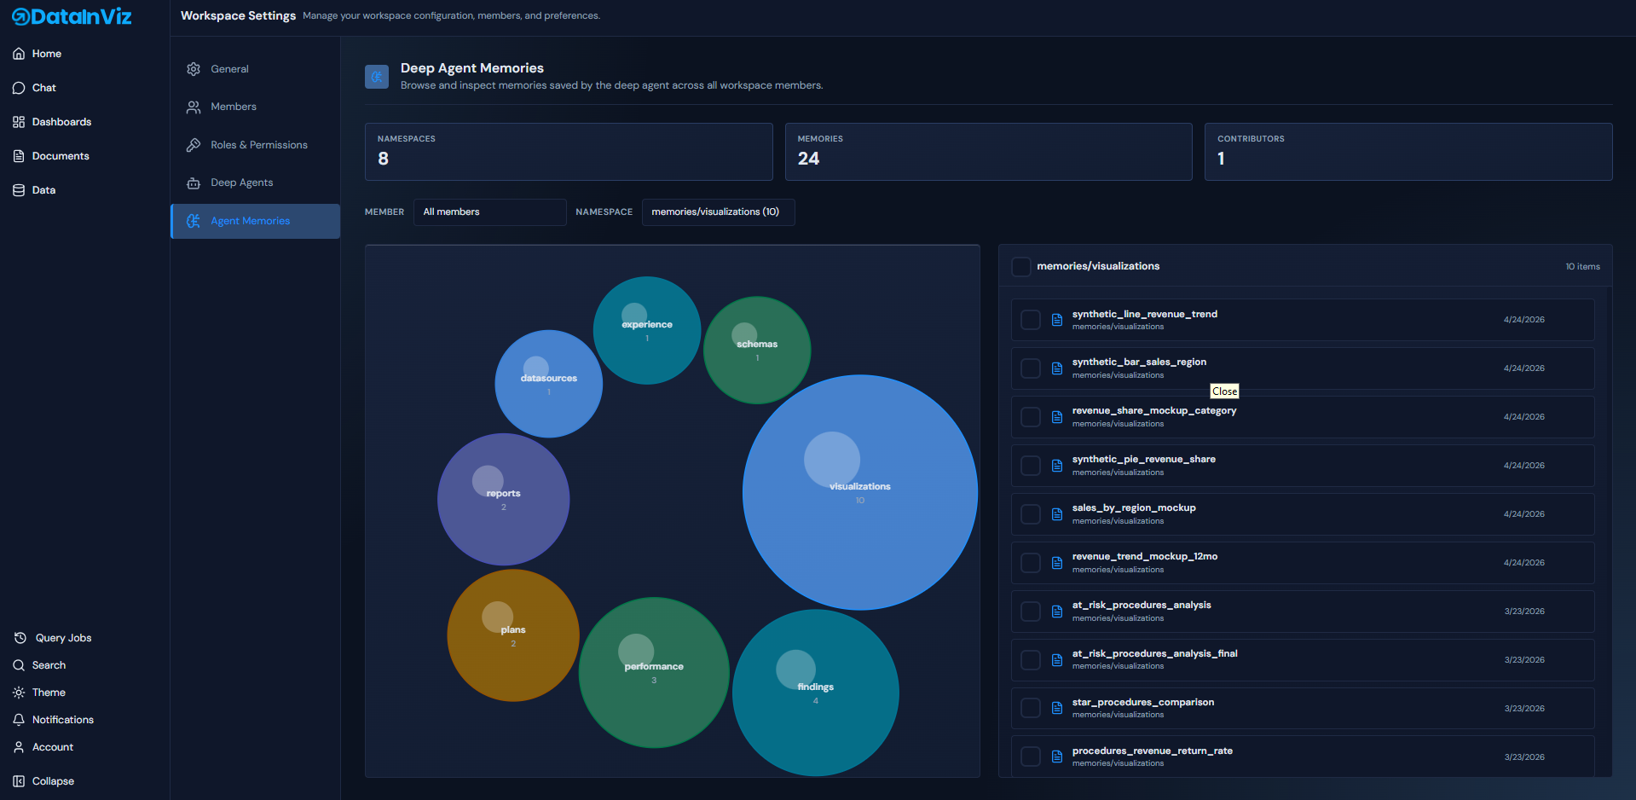1636x800 pixels.
Task: Select the datasources bubble
Action: click(x=549, y=384)
